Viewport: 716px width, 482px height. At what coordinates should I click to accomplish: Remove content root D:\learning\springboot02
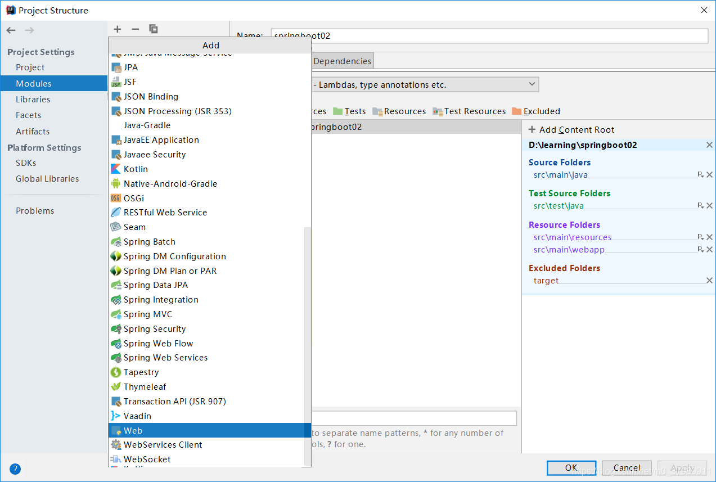click(709, 145)
